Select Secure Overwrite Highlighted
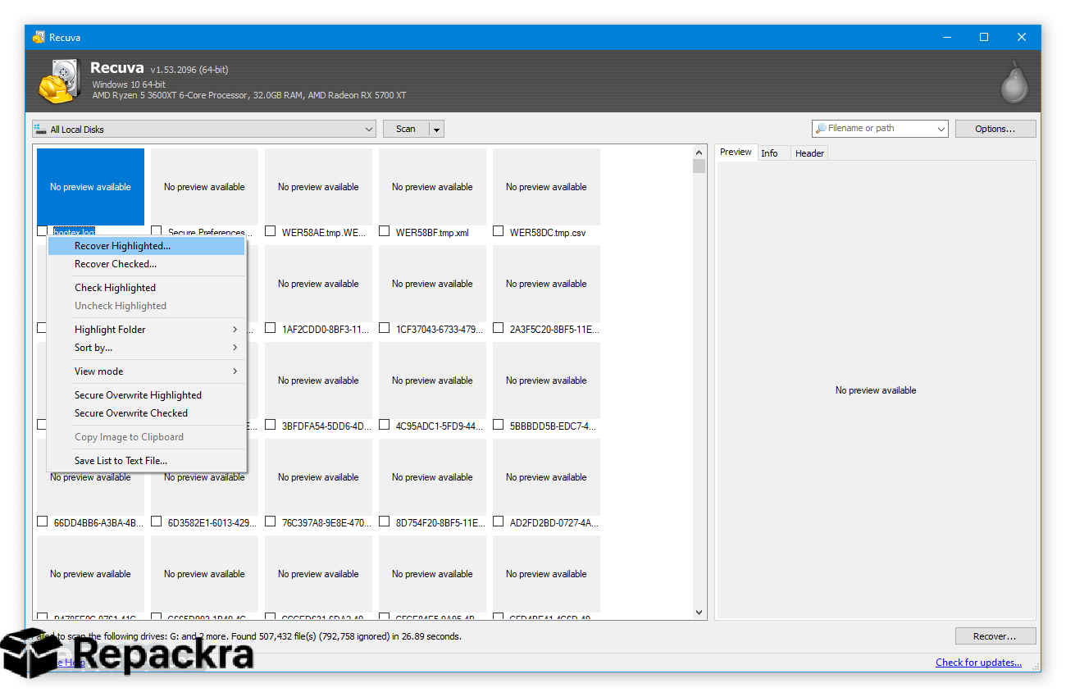This screenshot has height=697, width=1066. pos(147,395)
